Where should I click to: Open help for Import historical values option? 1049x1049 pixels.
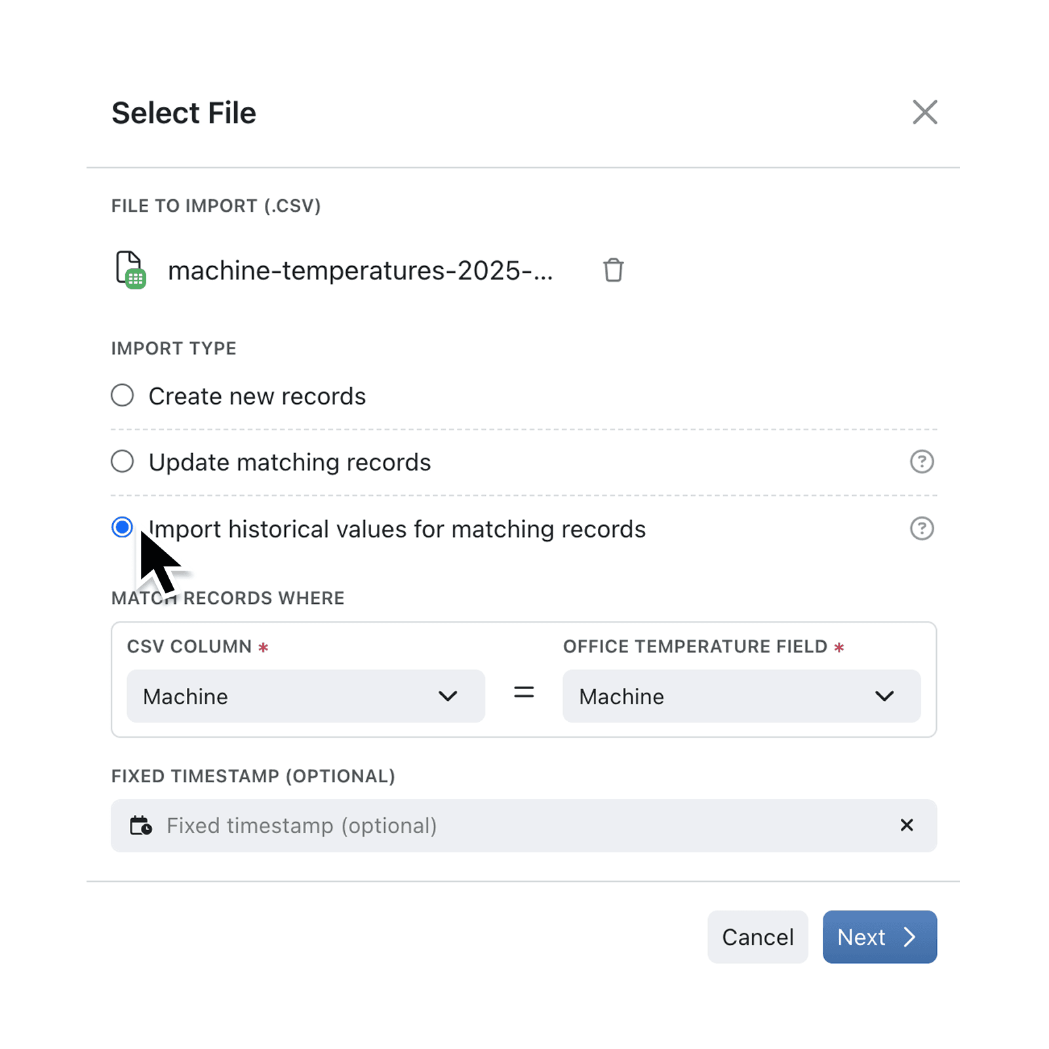(922, 528)
